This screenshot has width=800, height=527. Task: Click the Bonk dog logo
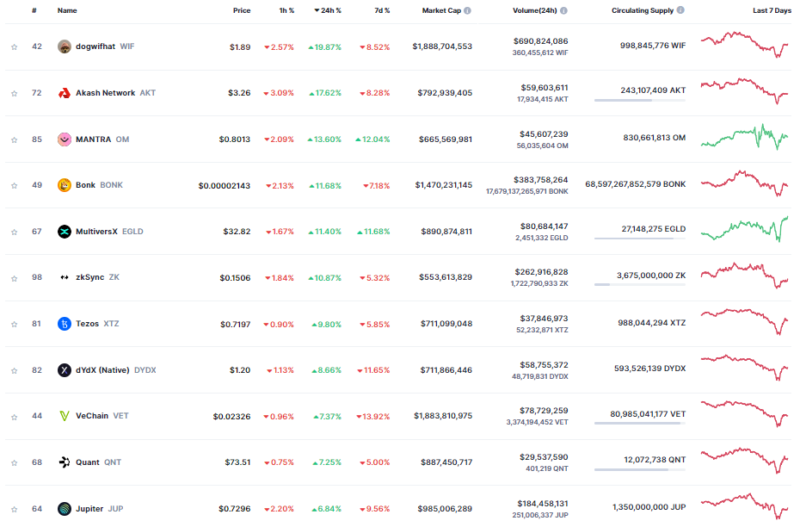[65, 185]
